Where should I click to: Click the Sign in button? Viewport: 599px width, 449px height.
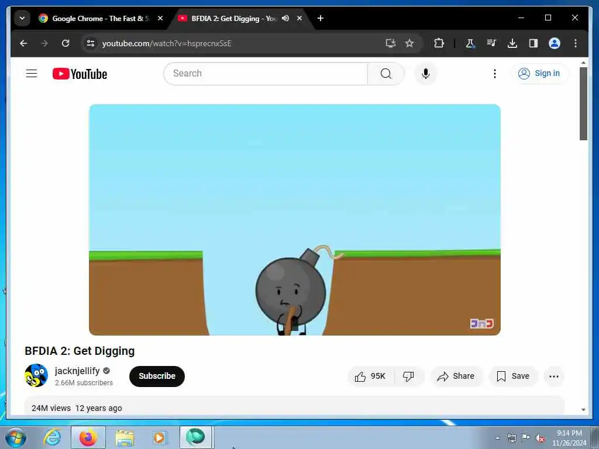coord(539,73)
